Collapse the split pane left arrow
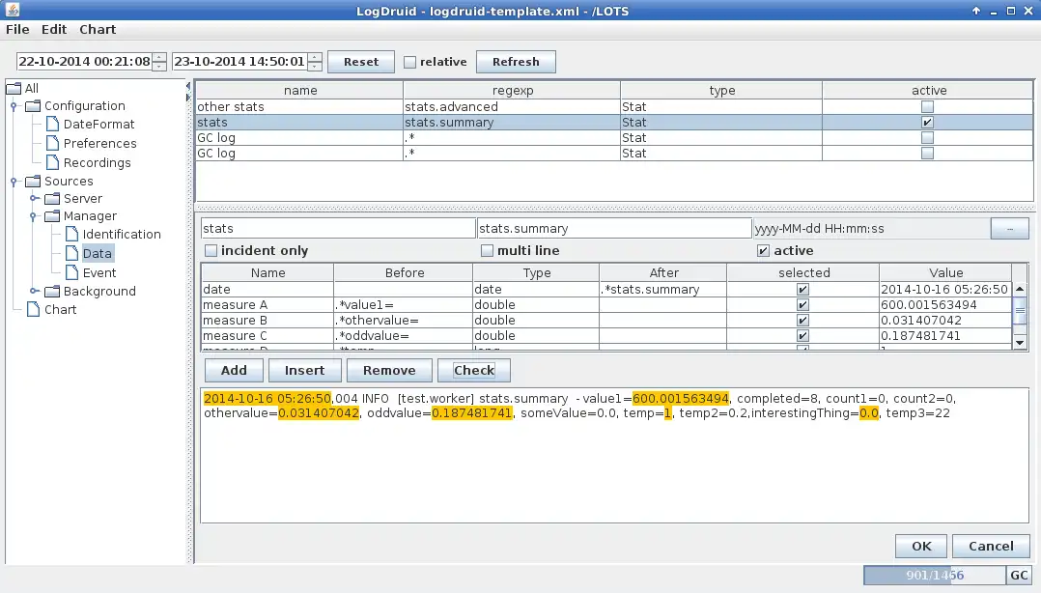Viewport: 1041px width, 593px height. click(x=188, y=86)
